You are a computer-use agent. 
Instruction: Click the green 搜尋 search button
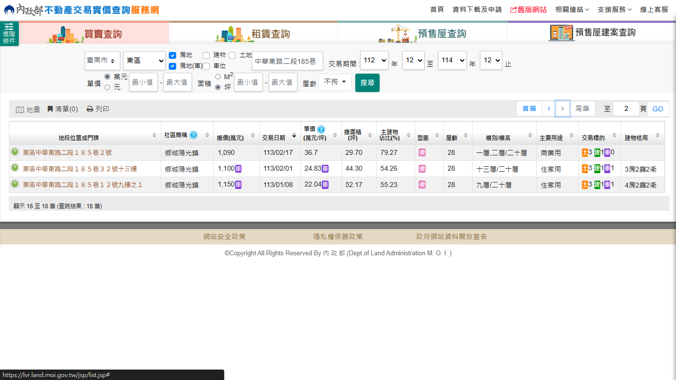tap(367, 83)
